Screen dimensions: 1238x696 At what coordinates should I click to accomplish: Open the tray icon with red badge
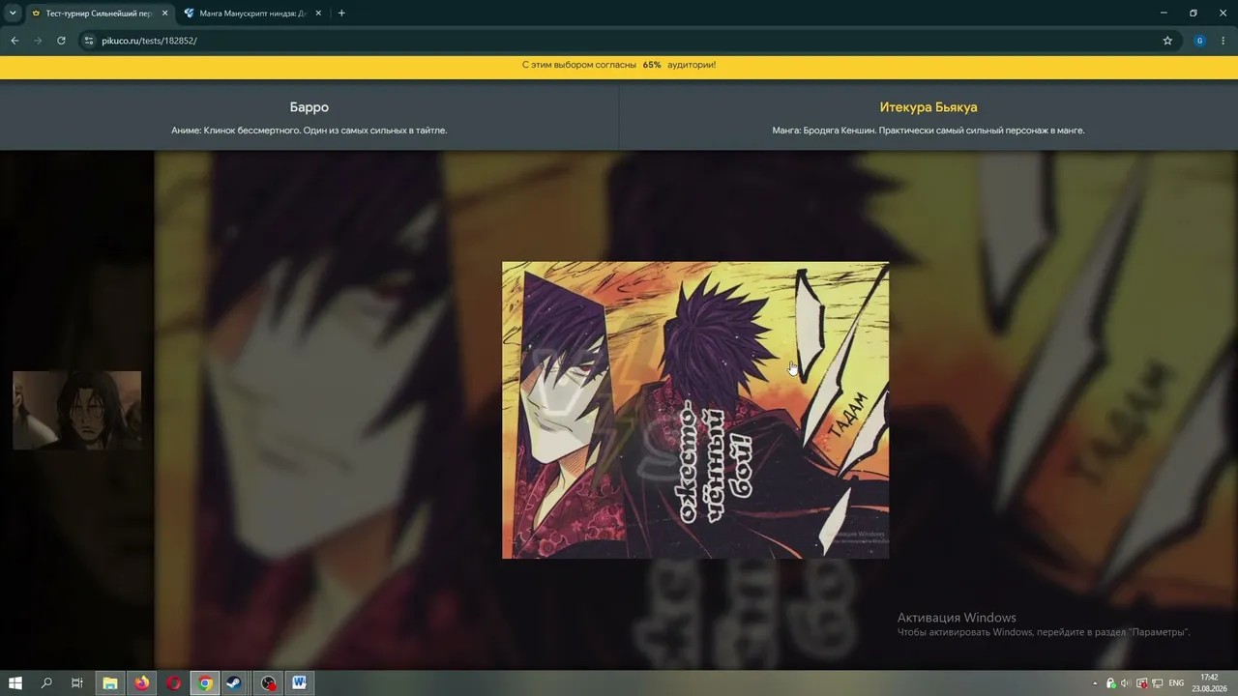pos(1142,683)
